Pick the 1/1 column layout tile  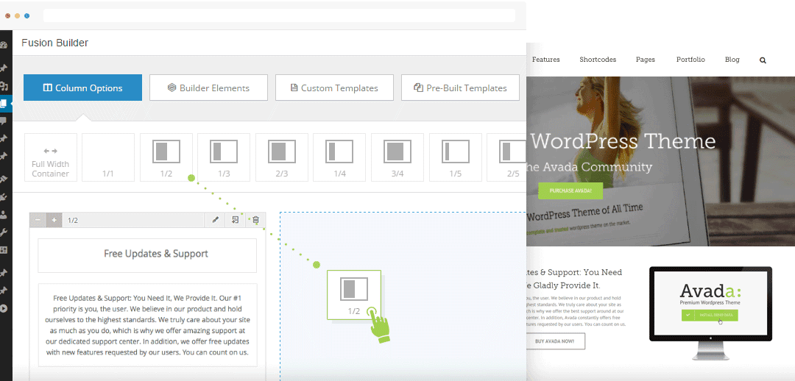tap(108, 157)
